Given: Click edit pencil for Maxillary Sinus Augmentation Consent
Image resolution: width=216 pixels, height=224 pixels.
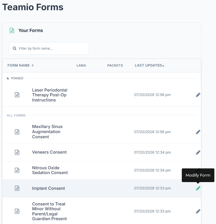Looking at the screenshot, I should tap(198, 132).
